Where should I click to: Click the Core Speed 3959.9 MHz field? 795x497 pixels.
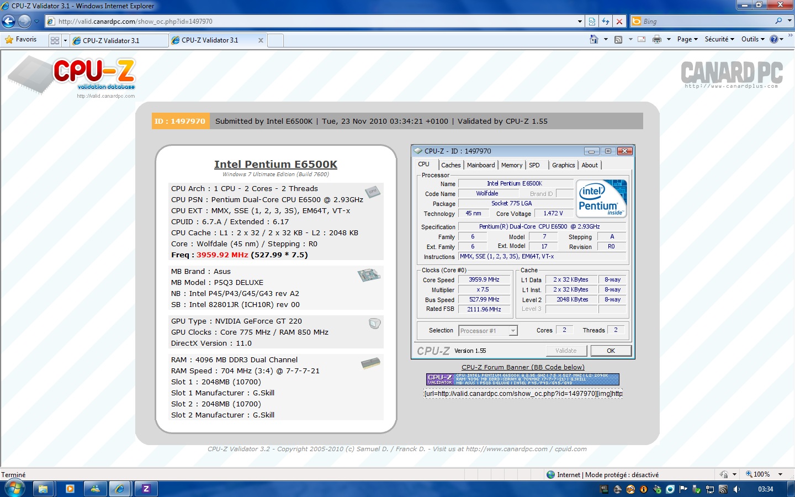pos(484,280)
